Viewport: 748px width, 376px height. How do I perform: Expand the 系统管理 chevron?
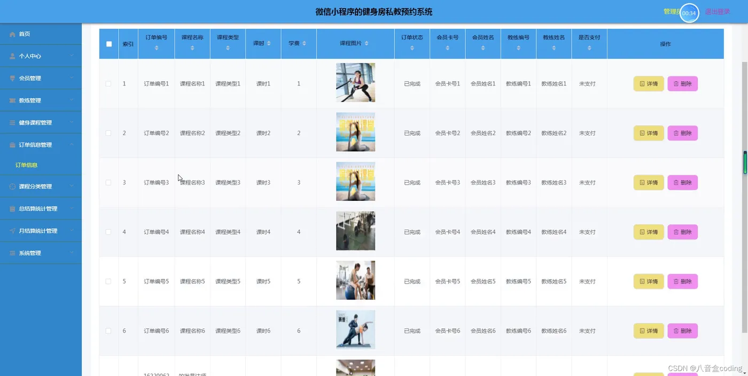72,253
